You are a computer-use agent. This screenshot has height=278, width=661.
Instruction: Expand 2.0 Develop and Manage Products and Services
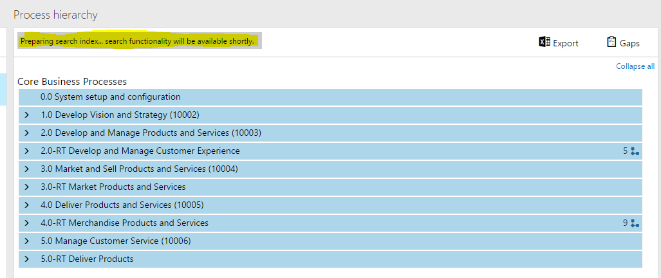click(26, 133)
